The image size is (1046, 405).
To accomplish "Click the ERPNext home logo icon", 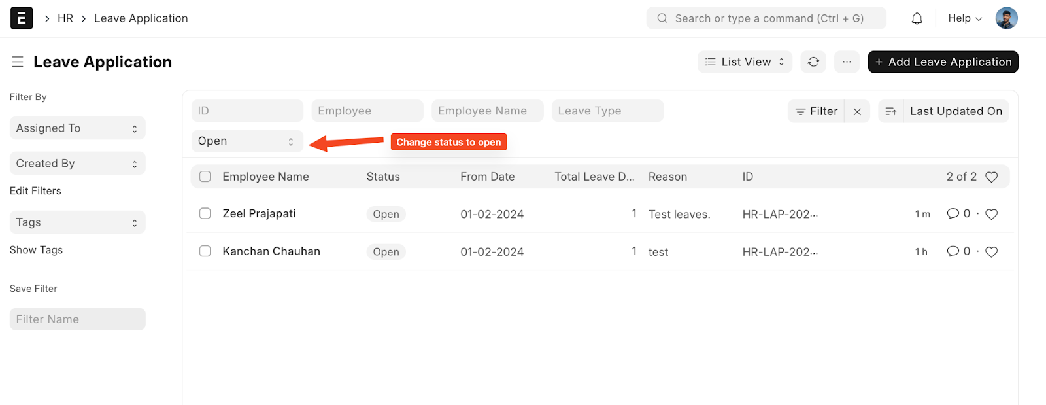I will [x=22, y=18].
